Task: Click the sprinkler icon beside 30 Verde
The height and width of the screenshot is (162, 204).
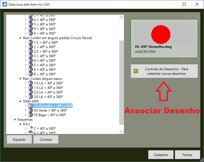Action: (31, 110)
